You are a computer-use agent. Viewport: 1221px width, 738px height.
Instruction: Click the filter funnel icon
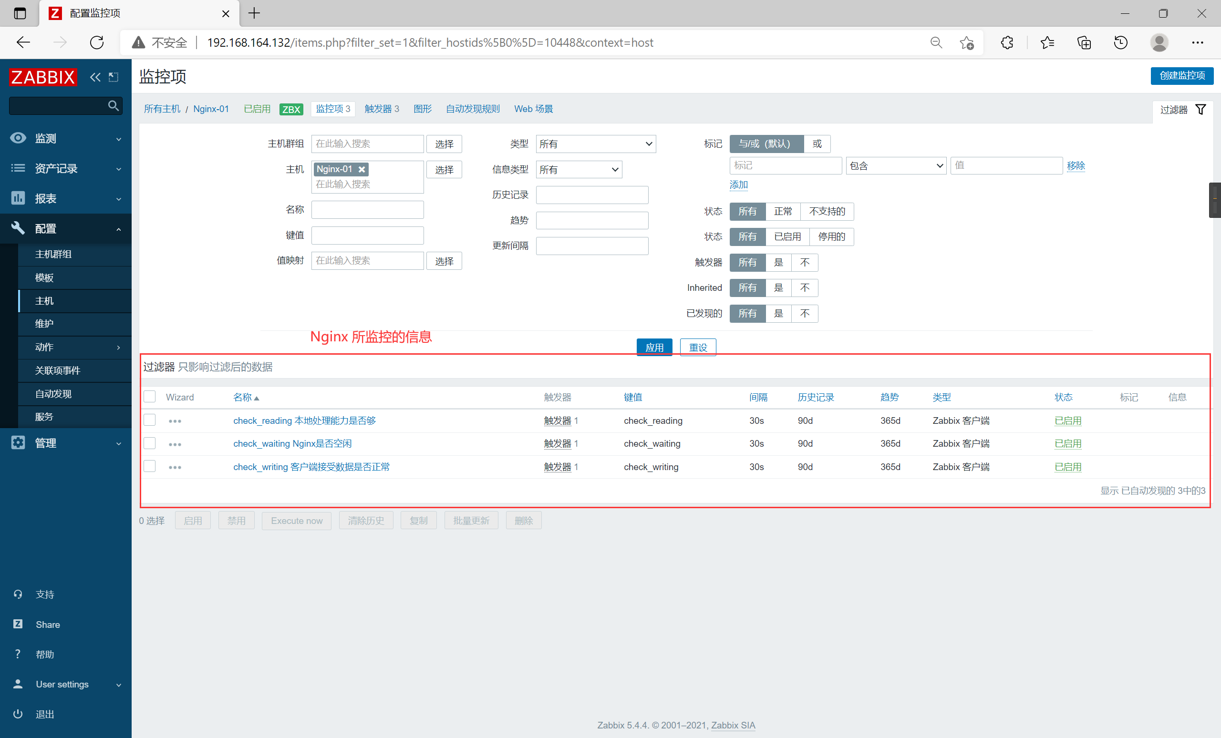click(x=1200, y=110)
